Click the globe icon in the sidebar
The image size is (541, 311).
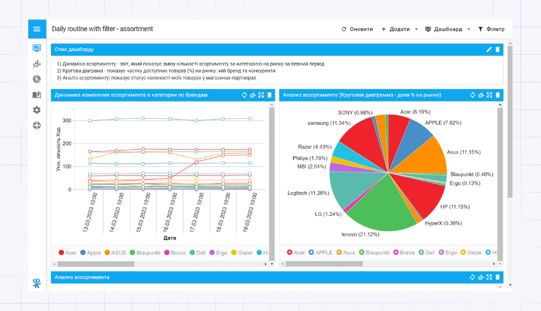37,126
